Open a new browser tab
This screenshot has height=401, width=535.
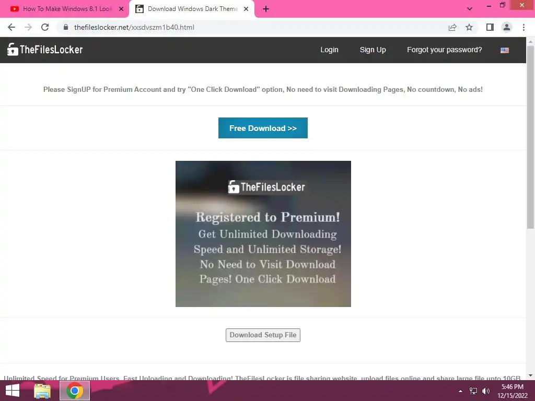[266, 9]
